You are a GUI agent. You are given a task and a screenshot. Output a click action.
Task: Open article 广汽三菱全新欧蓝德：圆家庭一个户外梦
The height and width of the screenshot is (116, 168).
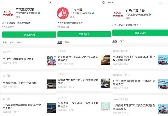click(x=23, y=106)
